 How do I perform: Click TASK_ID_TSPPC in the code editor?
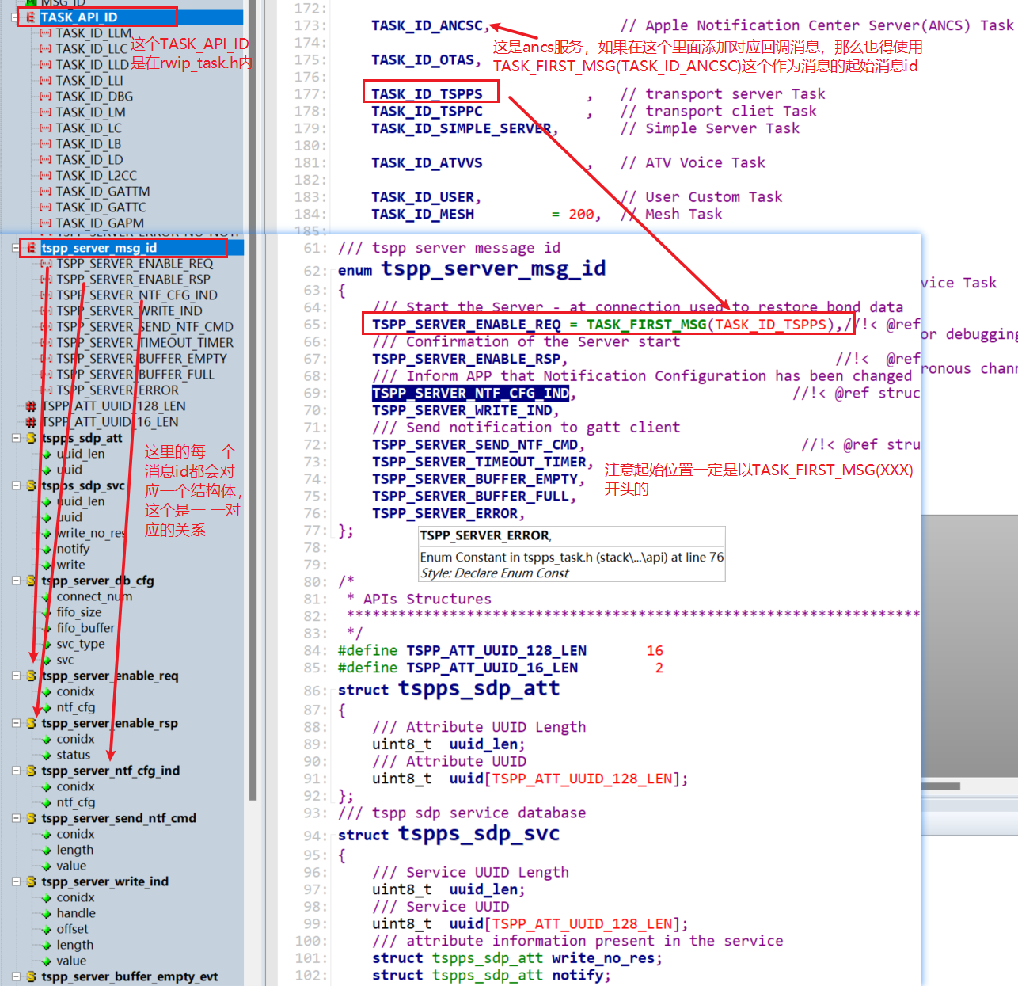click(427, 111)
